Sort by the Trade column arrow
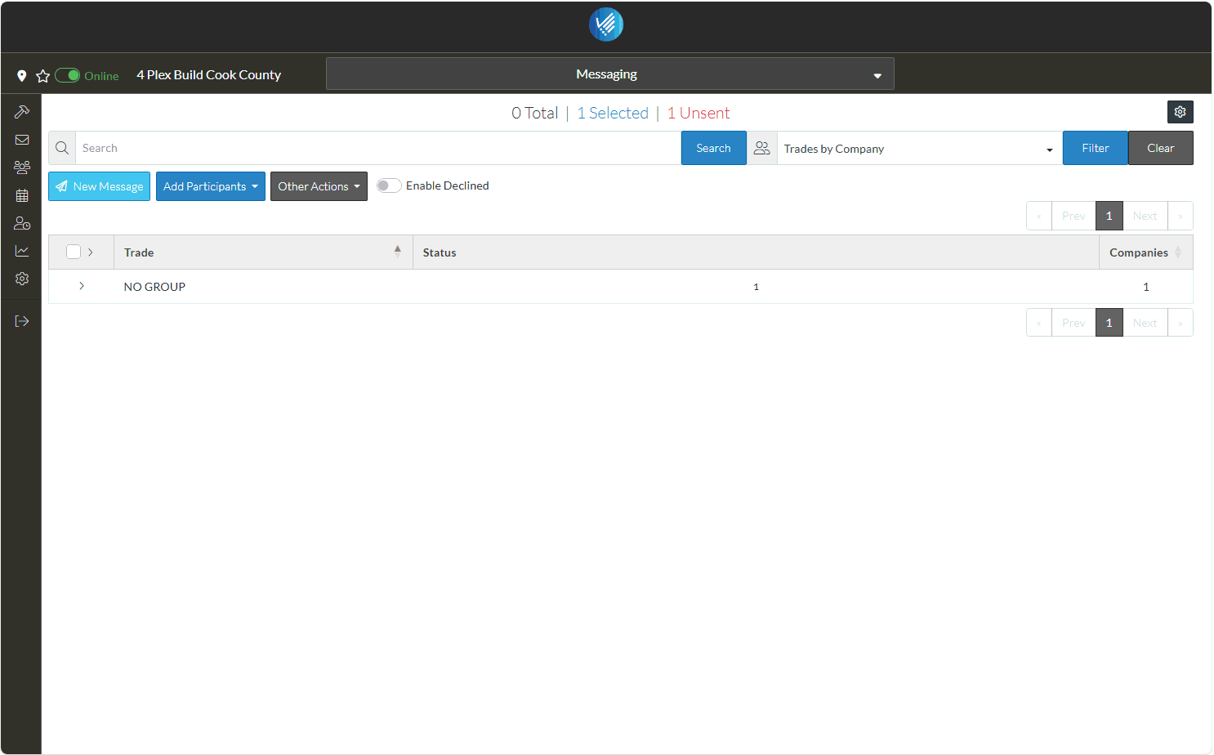The image size is (1214, 755). click(x=398, y=252)
